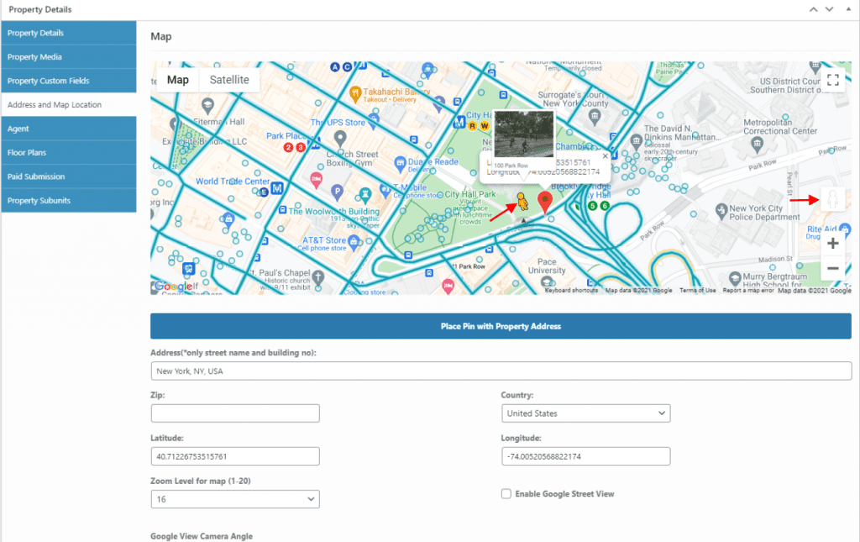This screenshot has height=542, width=860.
Task: Click the World Trade Center transit icon
Action: click(277, 188)
